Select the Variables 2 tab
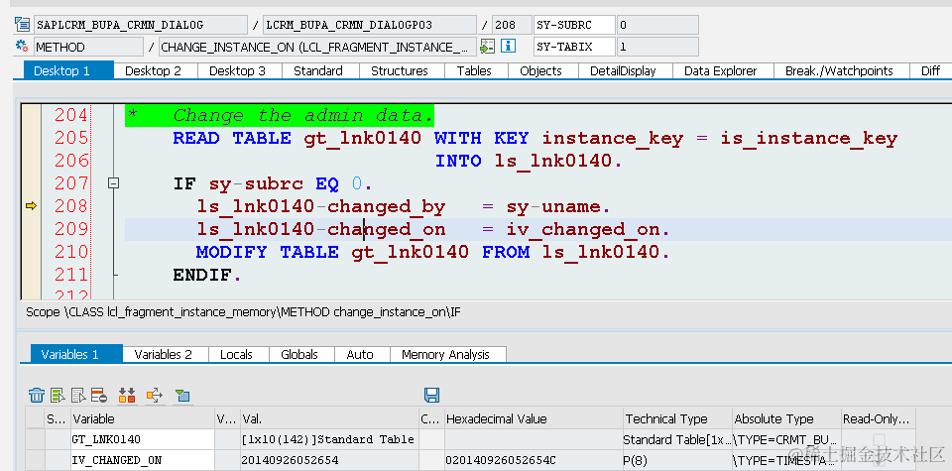Image resolution: width=952 pixels, height=471 pixels. (164, 354)
